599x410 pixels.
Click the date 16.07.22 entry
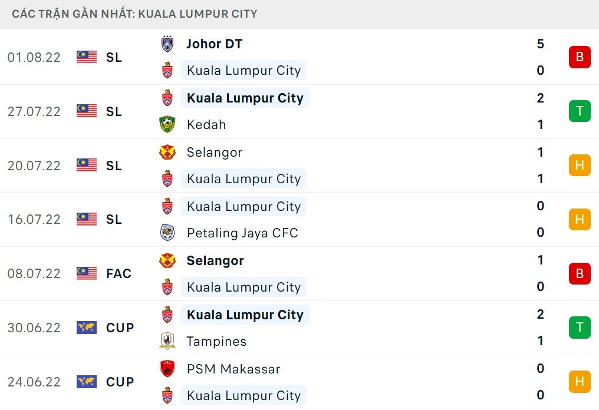(34, 219)
